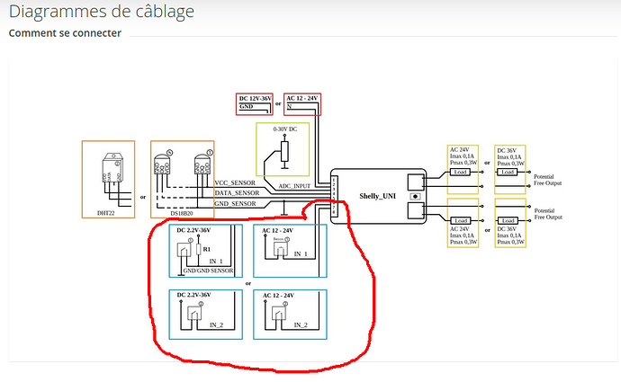
Task: Click the DC 2.2V-36V IN_2 switch box
Action: [204, 314]
